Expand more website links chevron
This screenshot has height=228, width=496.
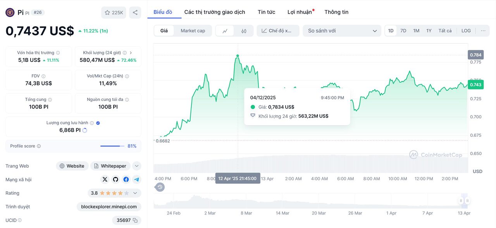click(x=136, y=166)
